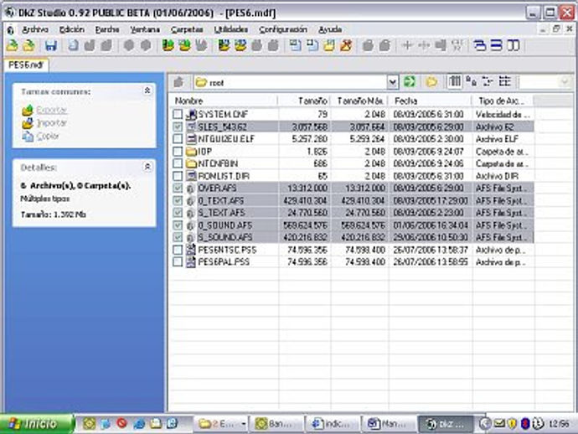Click the red stop icon in the quick launch bar
This screenshot has height=434, width=578.
point(121,423)
